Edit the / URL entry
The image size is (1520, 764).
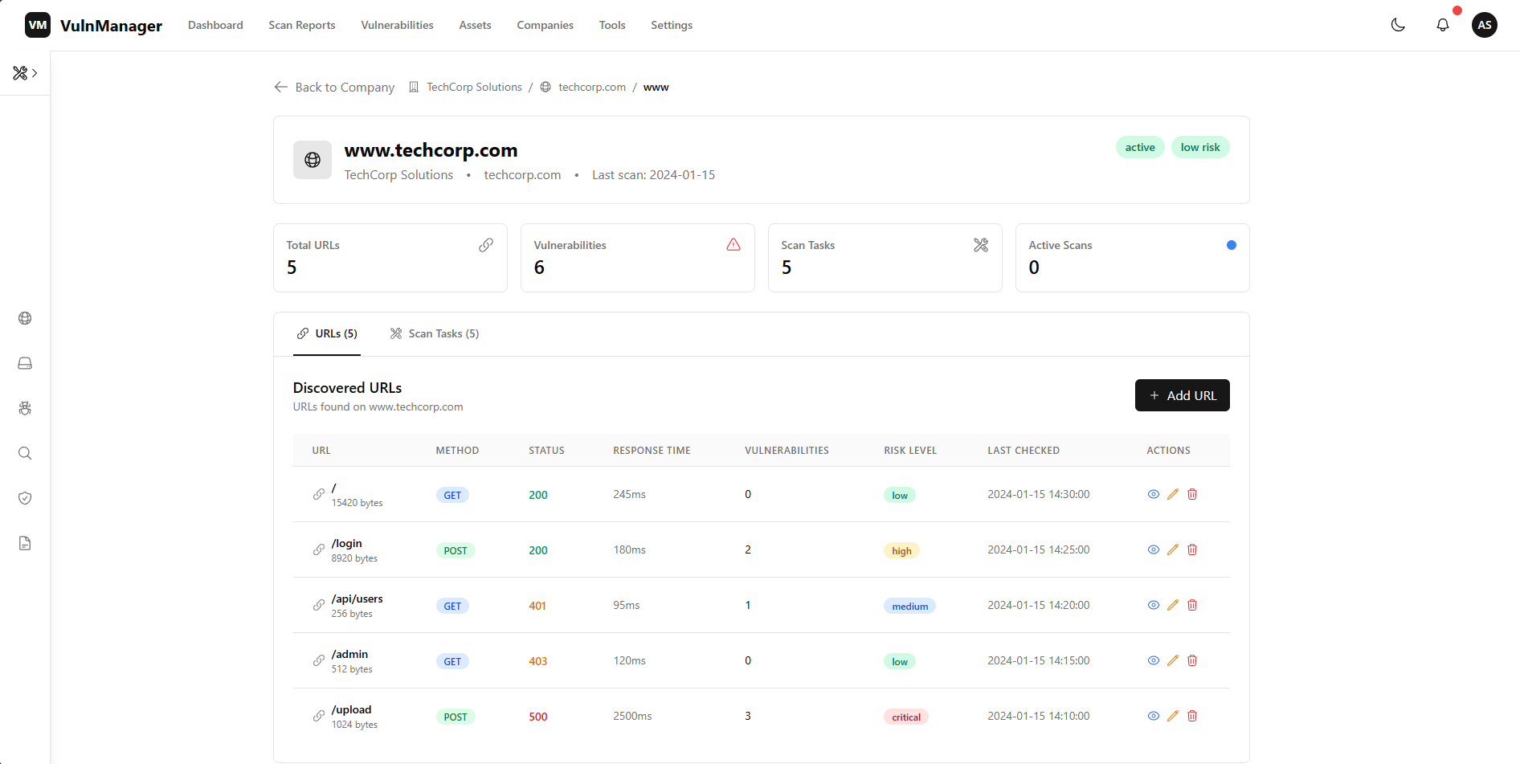(x=1173, y=494)
